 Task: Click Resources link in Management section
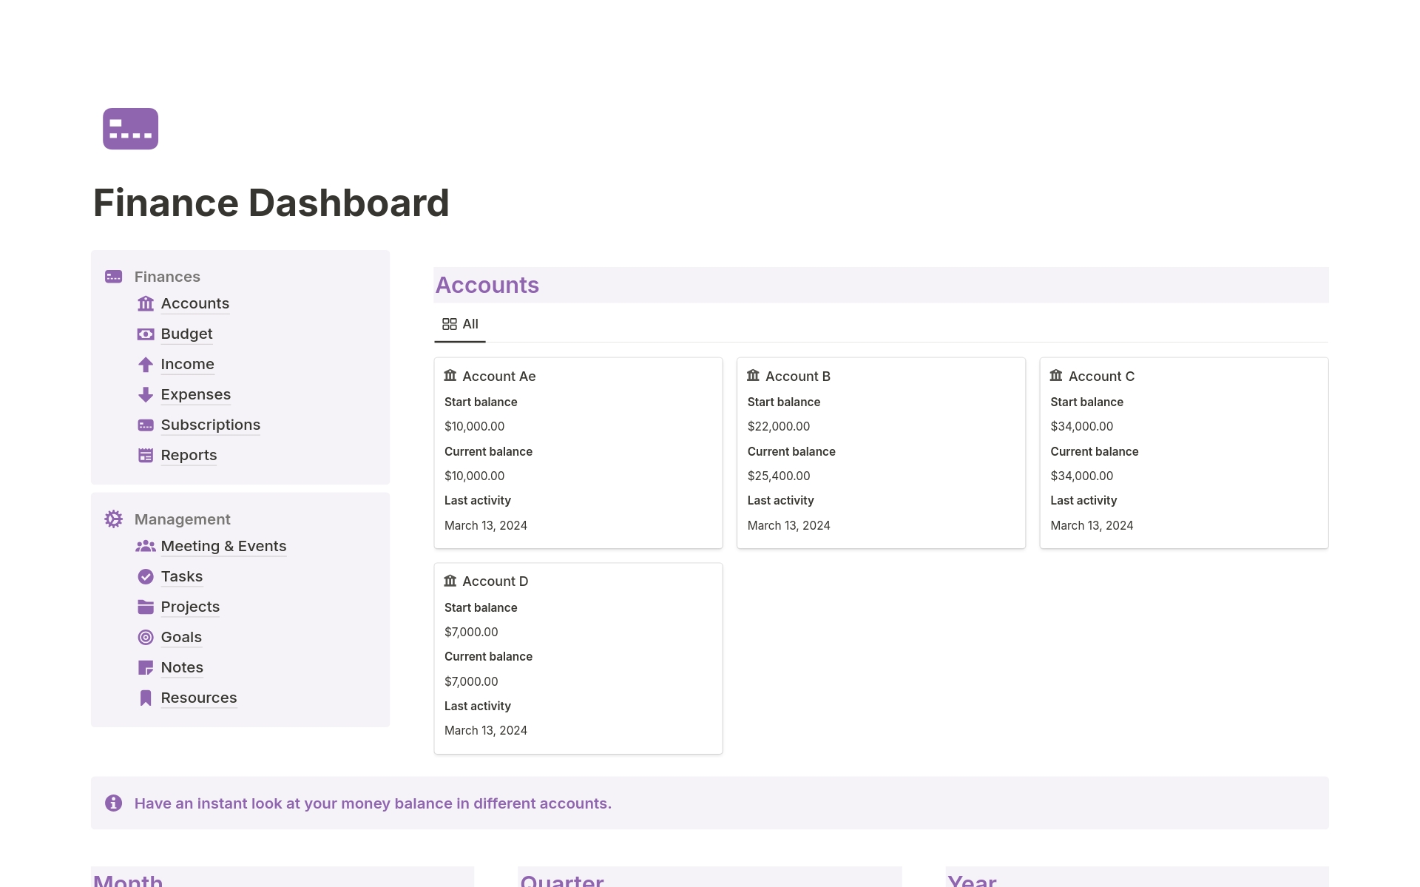(197, 697)
